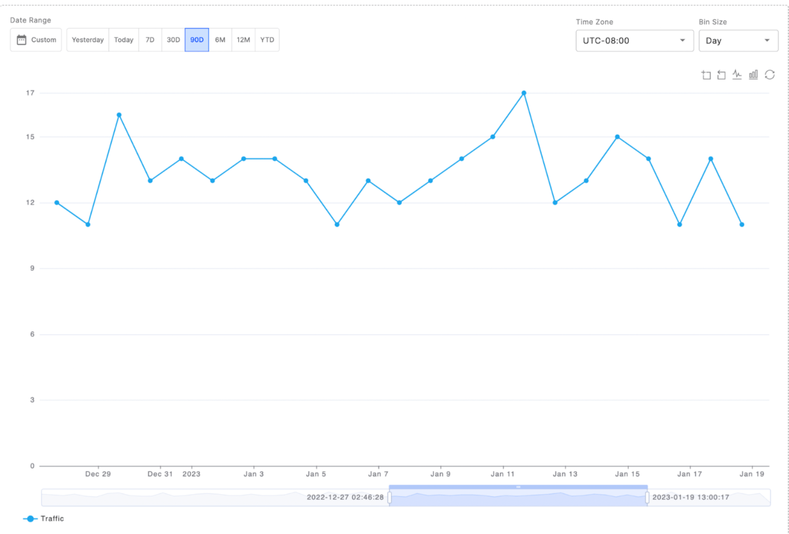Click the Bin Size dropdown arrow
Screen dimensions: 789x534
click(767, 41)
